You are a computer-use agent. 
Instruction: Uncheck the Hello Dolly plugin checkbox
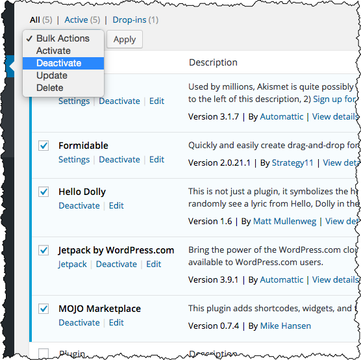(44, 192)
